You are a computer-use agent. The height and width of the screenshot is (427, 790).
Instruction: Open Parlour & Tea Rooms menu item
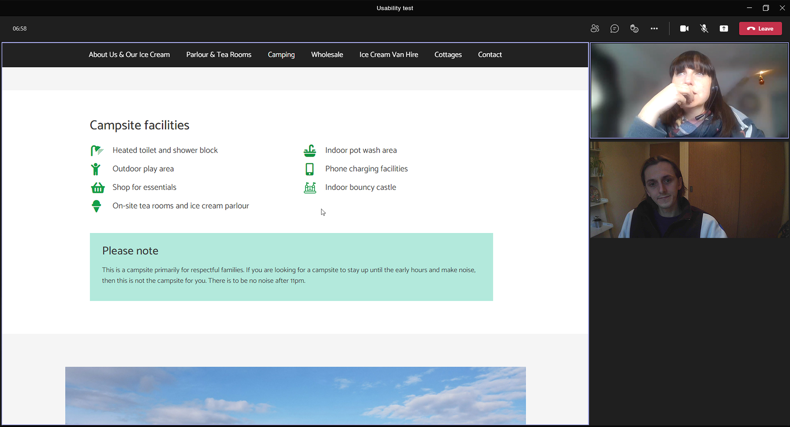(x=219, y=54)
